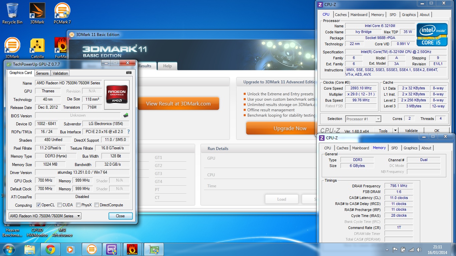Switch to Caches tab in top CPU-Z window

click(341, 15)
